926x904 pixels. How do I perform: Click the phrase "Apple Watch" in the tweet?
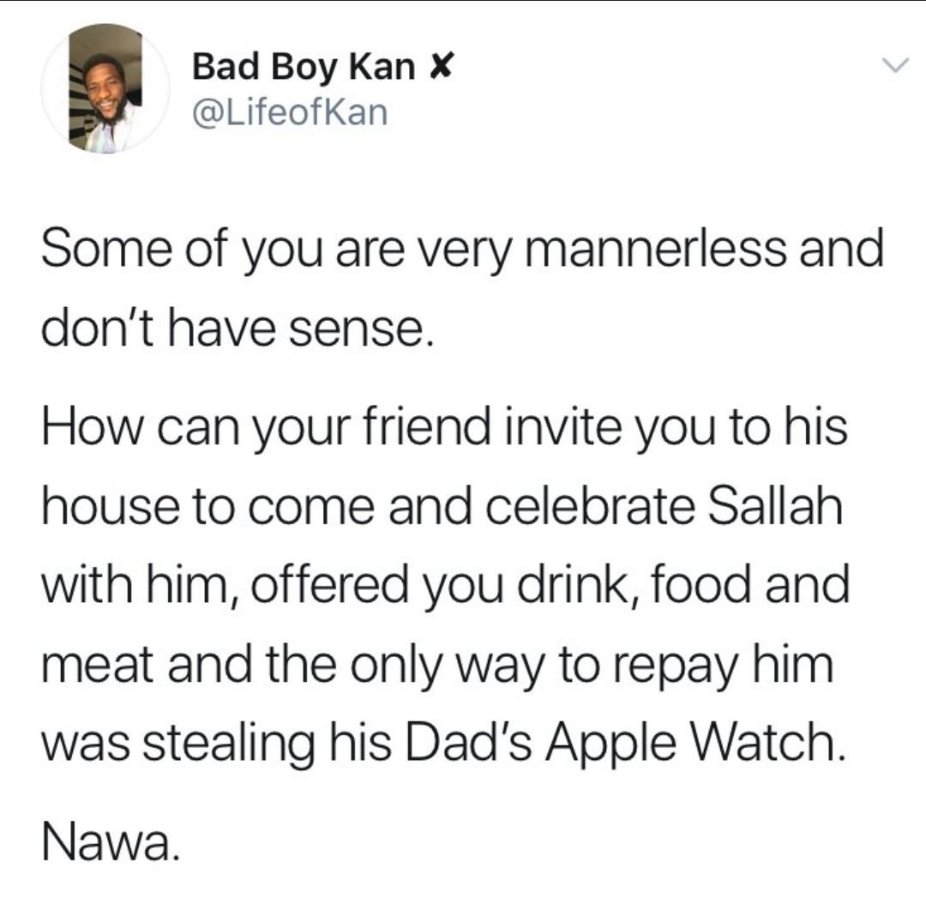(x=693, y=742)
